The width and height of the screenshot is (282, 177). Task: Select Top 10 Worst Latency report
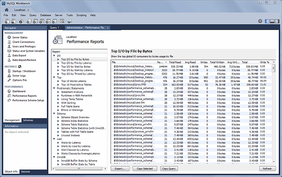click(x=74, y=81)
